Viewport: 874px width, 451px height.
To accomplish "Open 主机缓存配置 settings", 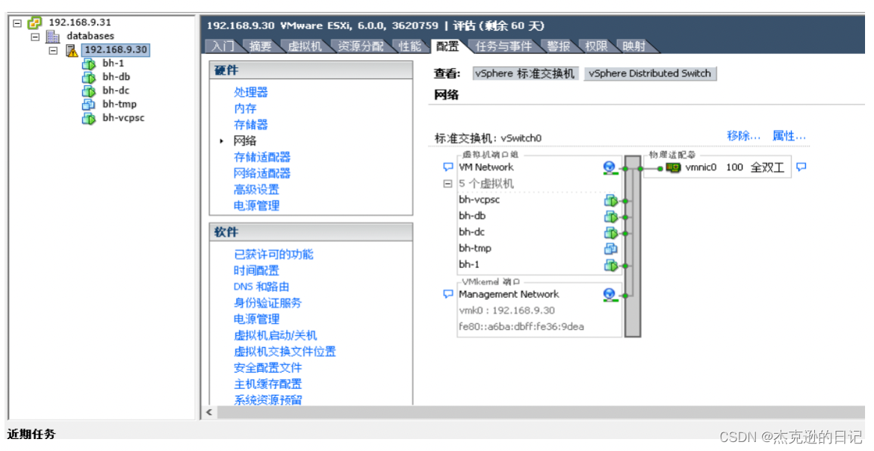I will point(267,384).
